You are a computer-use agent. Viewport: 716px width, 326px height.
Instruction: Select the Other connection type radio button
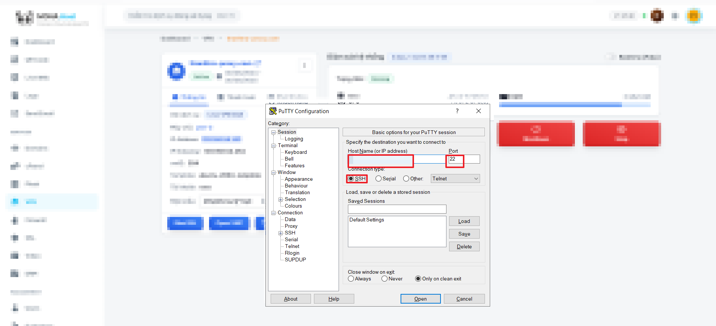click(x=406, y=179)
